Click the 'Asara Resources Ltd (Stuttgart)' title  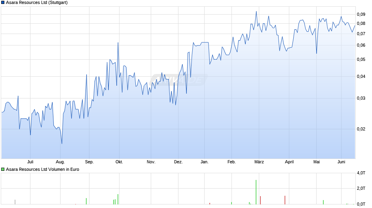(x=37, y=3)
